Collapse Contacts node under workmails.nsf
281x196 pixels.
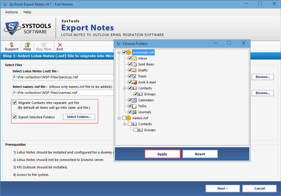[x=125, y=88]
